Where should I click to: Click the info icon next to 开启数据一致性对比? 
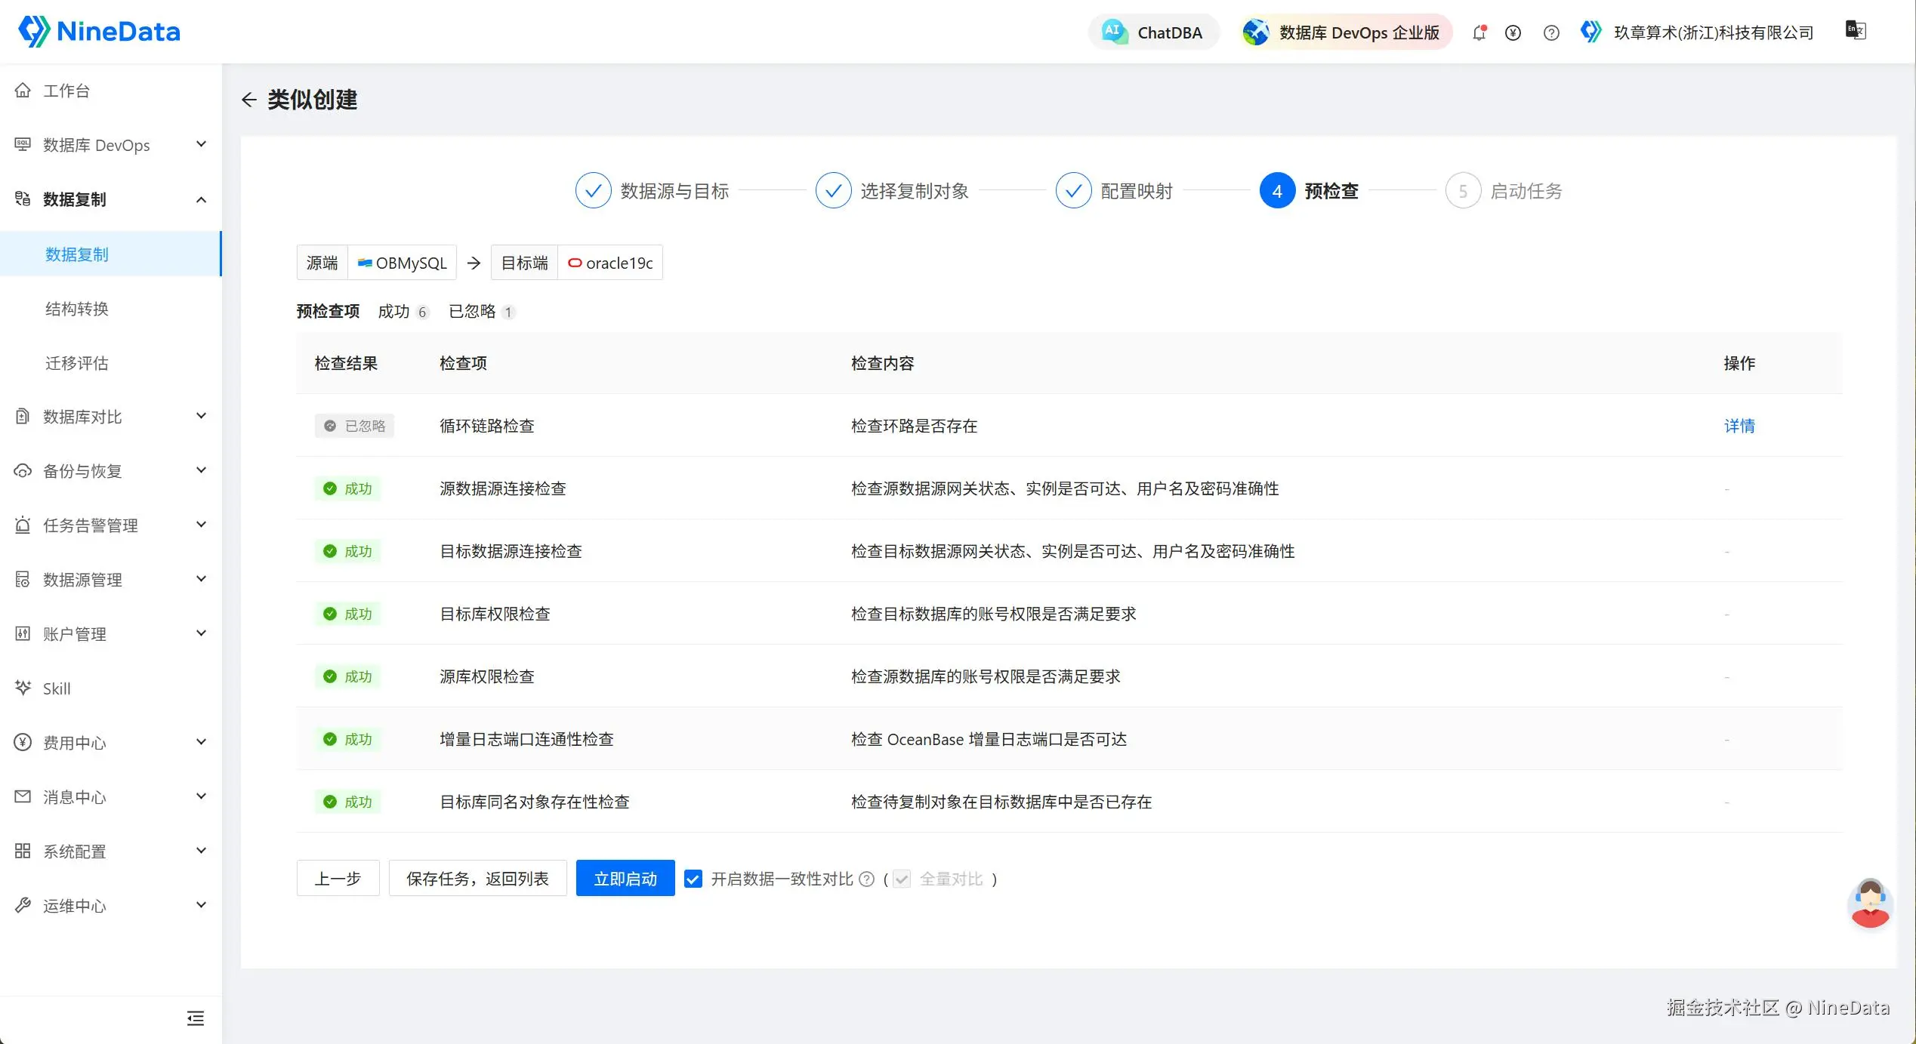tap(867, 879)
